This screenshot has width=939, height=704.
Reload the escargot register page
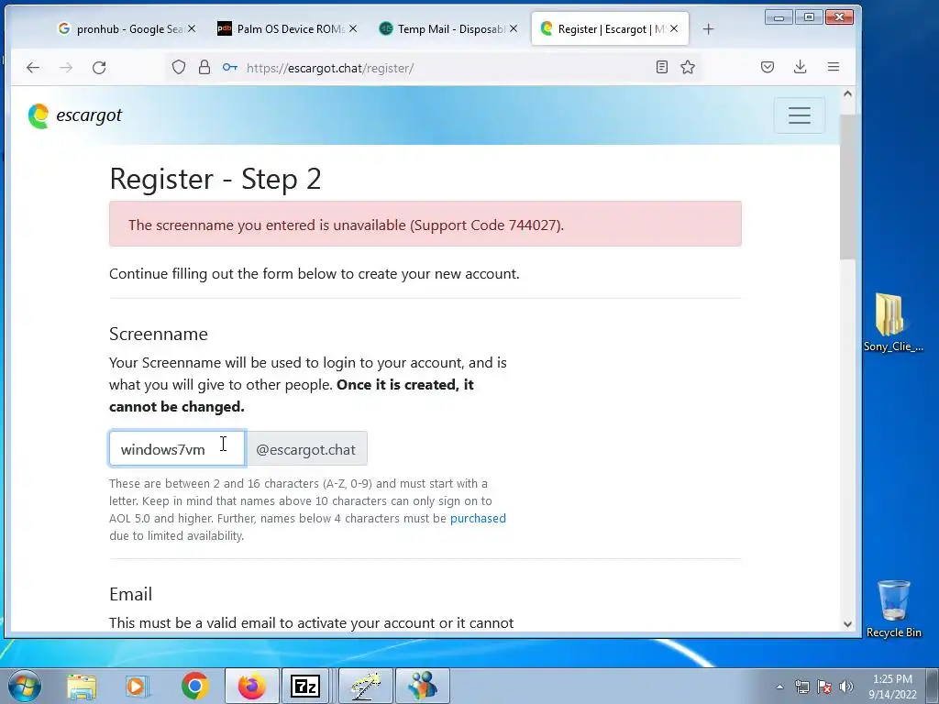click(x=99, y=68)
